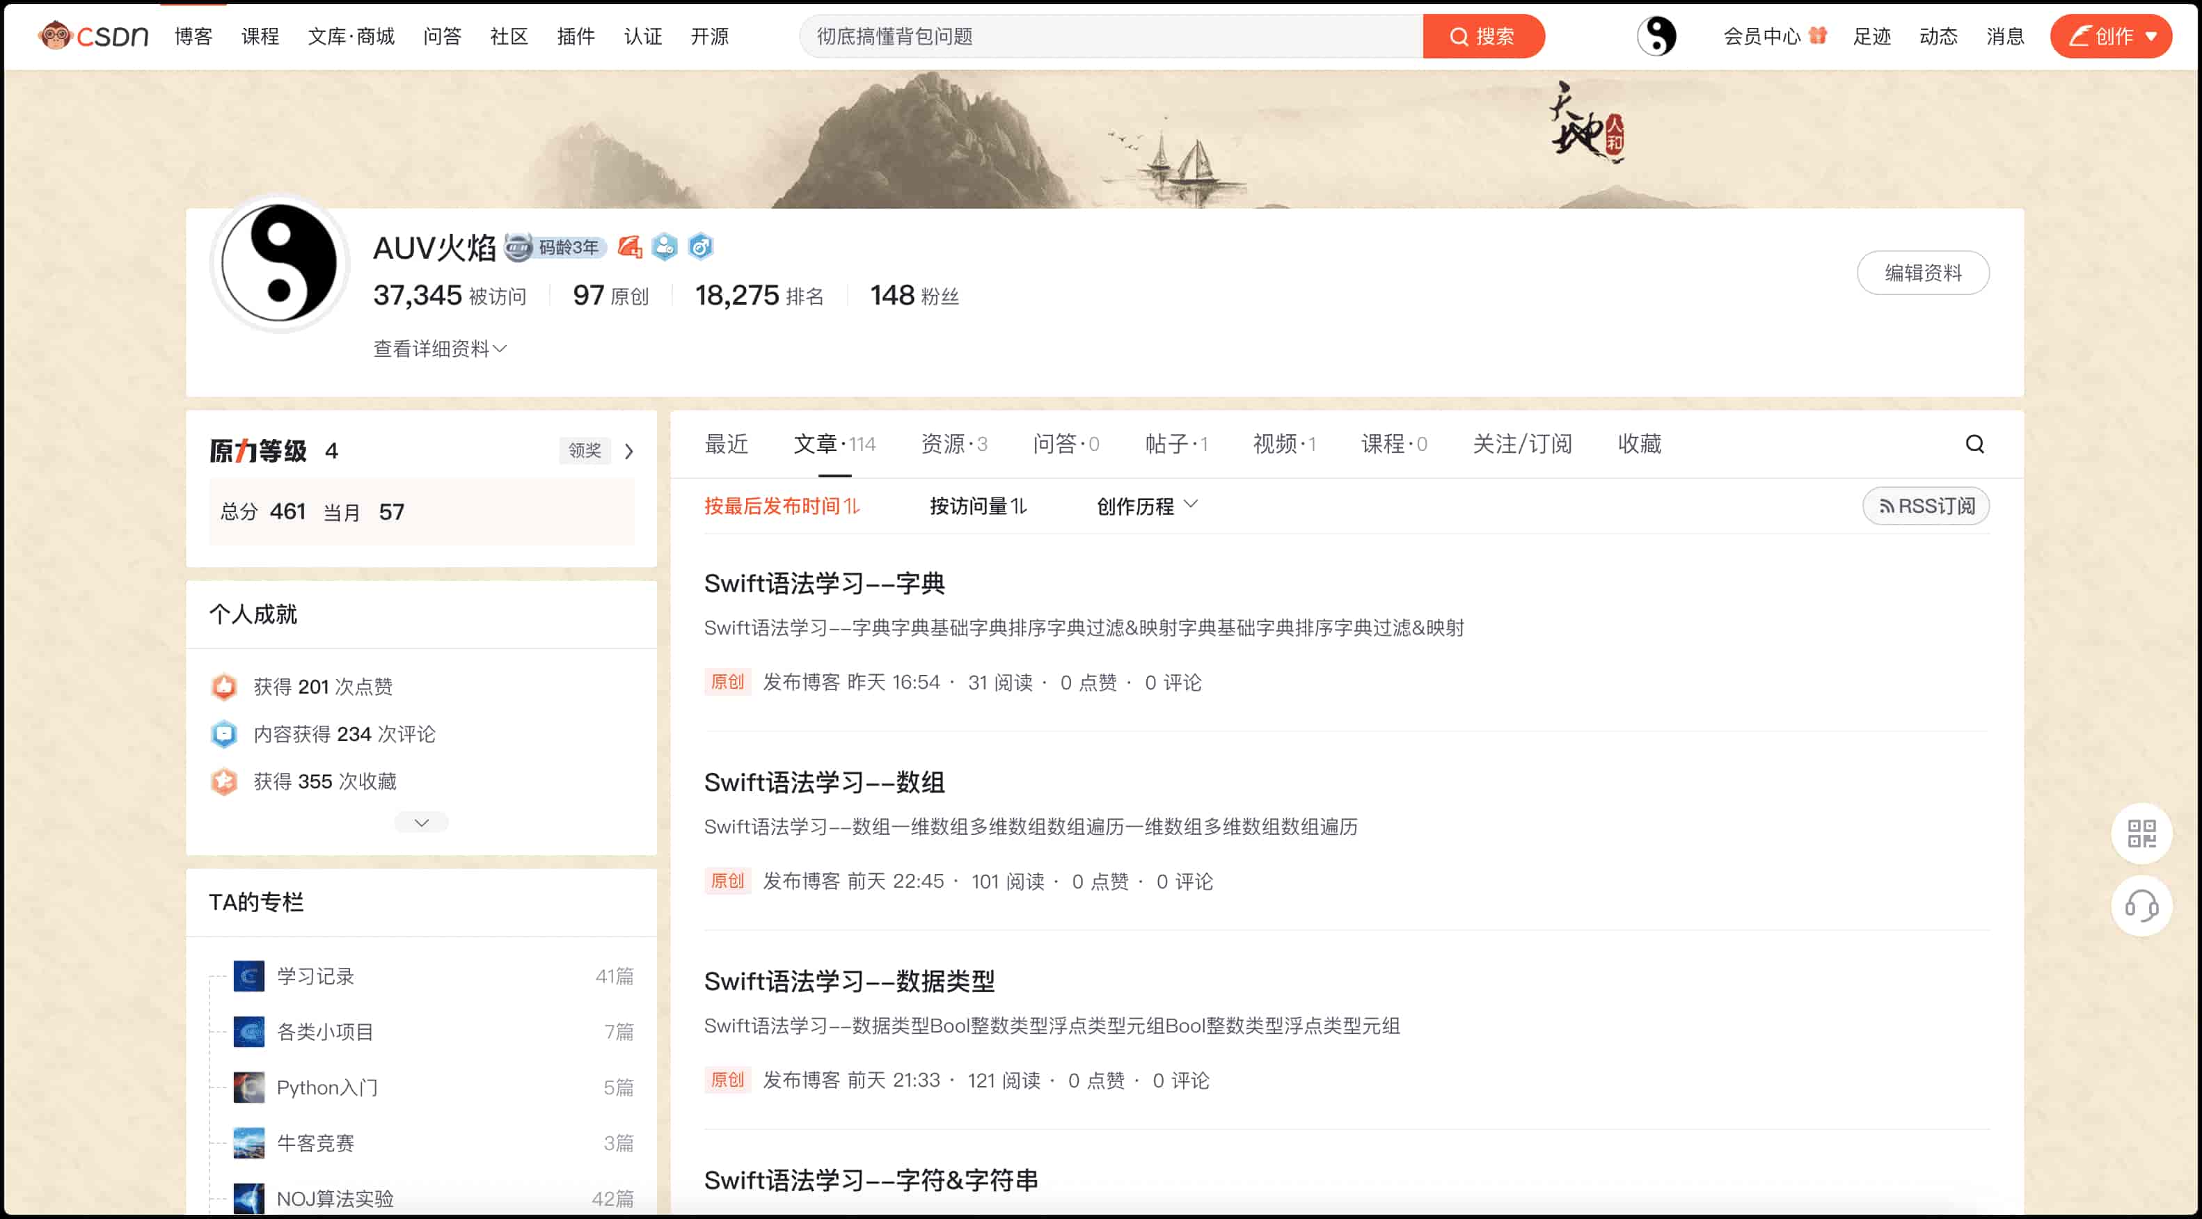This screenshot has height=1219, width=2202.
Task: Switch to the 帖子·1 tab
Action: (1176, 444)
